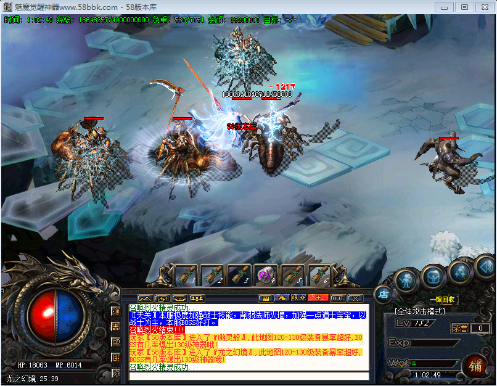The height and width of the screenshot is (386, 497).
Task: Click the pet mount button in chat bar
Action: [282, 298]
